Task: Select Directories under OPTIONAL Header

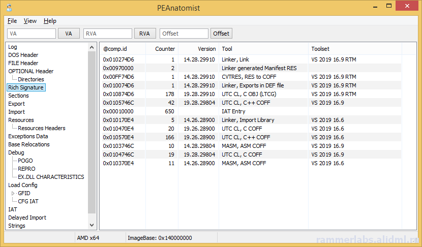Action: (31, 79)
